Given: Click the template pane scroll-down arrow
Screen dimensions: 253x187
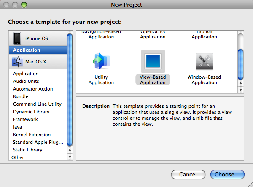Looking at the screenshot, I should [x=241, y=90].
